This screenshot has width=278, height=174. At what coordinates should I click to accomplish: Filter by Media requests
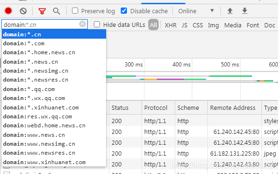tap(233, 25)
